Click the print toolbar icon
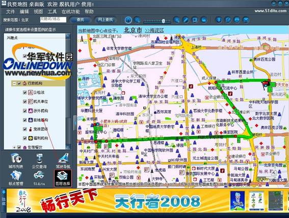Screen dimensions: 289x218 pos(237,20)
